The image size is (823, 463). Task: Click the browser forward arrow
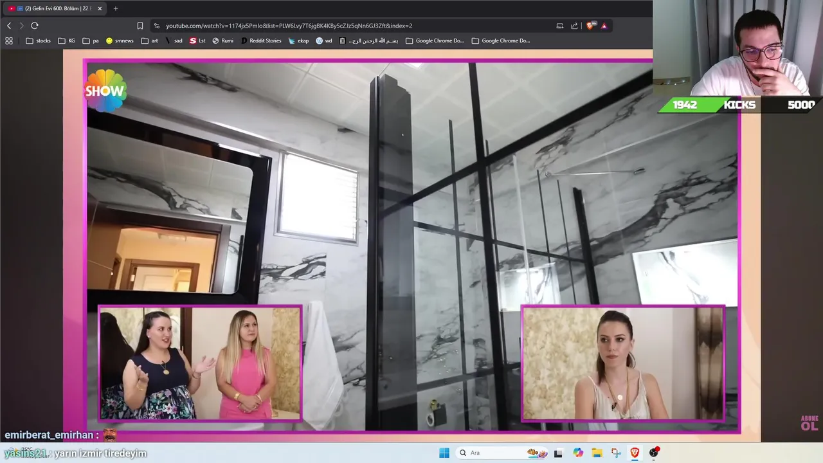pyautogui.click(x=21, y=26)
